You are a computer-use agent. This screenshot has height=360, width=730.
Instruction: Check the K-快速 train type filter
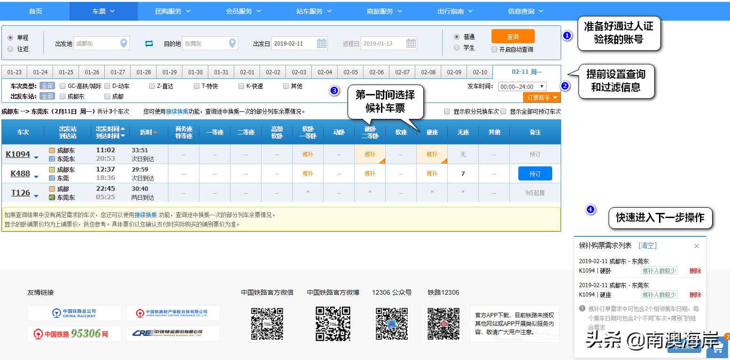(x=241, y=86)
